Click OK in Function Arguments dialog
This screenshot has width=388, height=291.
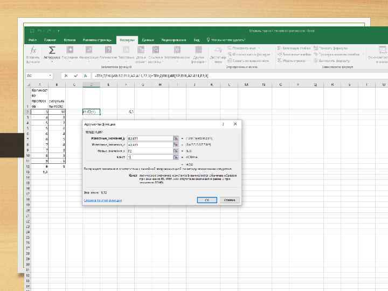pyautogui.click(x=207, y=200)
